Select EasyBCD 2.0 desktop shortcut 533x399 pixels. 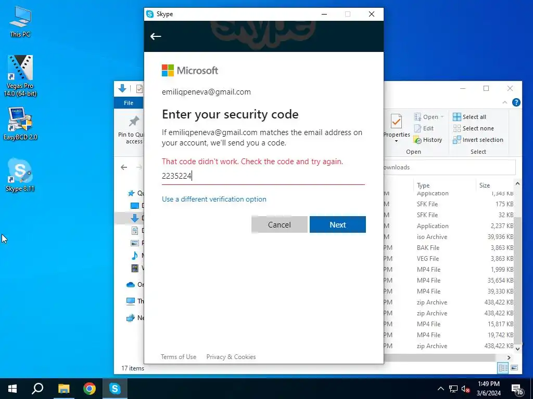point(20,124)
